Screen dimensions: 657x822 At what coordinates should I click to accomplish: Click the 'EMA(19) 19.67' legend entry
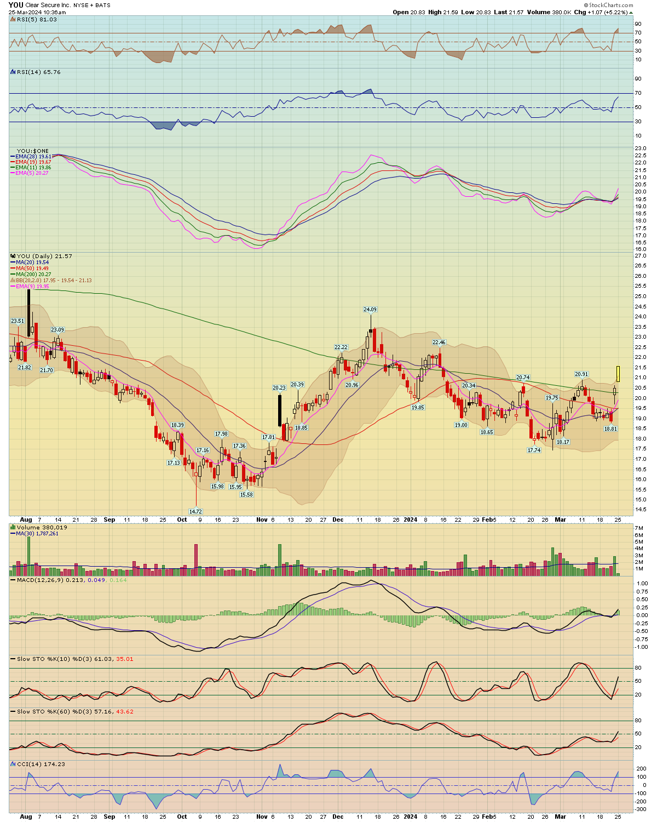pos(33,162)
